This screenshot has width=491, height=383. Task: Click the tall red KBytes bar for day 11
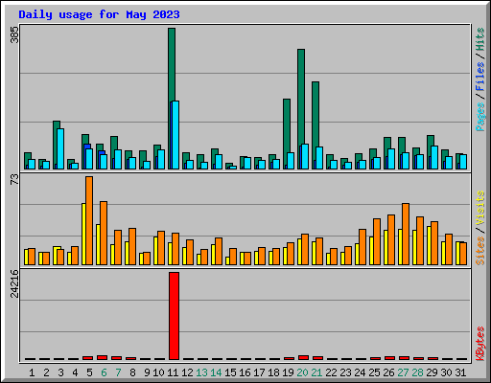[x=174, y=316]
